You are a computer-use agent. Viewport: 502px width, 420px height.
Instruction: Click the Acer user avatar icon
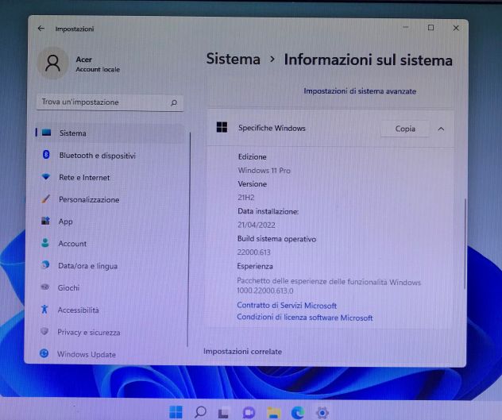coord(53,63)
